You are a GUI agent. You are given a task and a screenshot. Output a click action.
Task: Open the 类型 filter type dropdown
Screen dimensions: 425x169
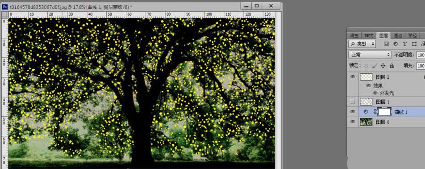(x=362, y=44)
